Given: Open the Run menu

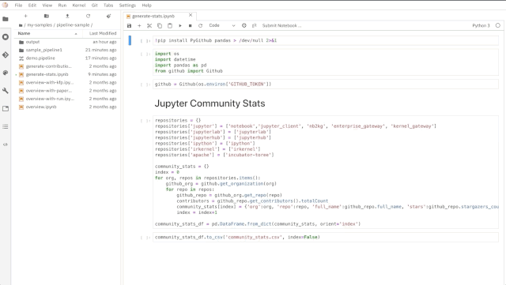Looking at the screenshot, I should coord(62,6).
